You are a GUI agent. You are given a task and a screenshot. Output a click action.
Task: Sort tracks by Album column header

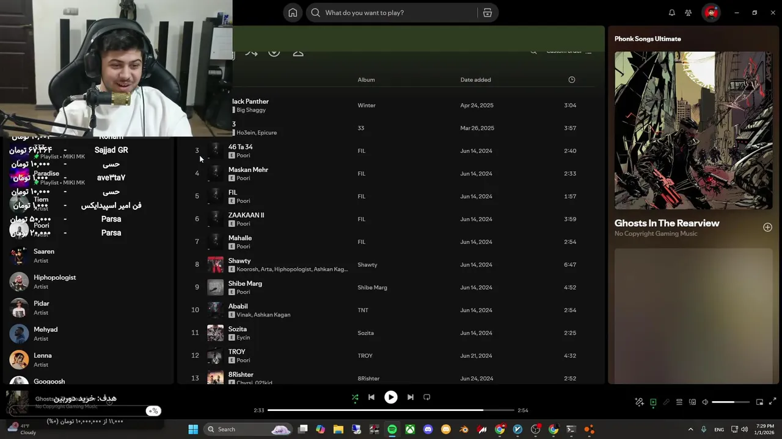coord(366,80)
